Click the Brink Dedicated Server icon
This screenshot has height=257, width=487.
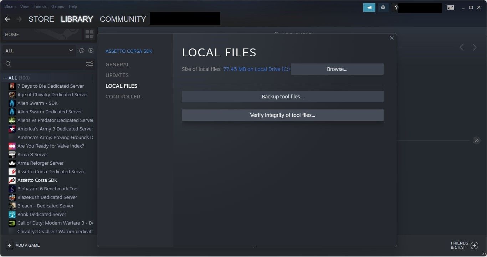(12, 214)
